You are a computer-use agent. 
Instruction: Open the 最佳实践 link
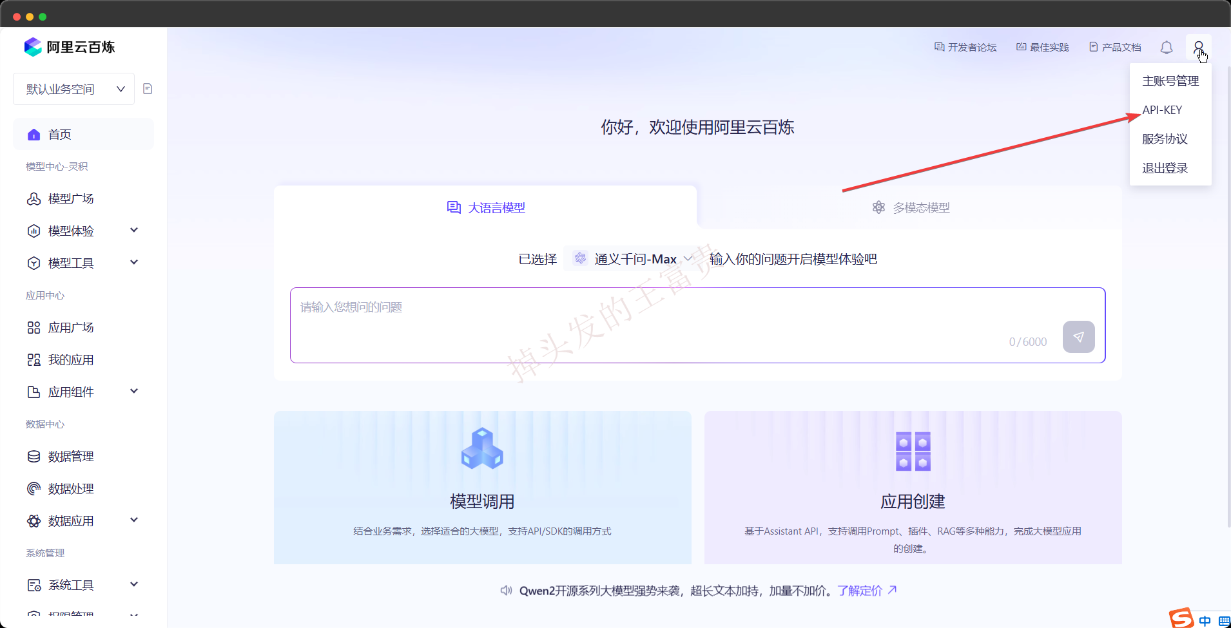coord(1042,48)
